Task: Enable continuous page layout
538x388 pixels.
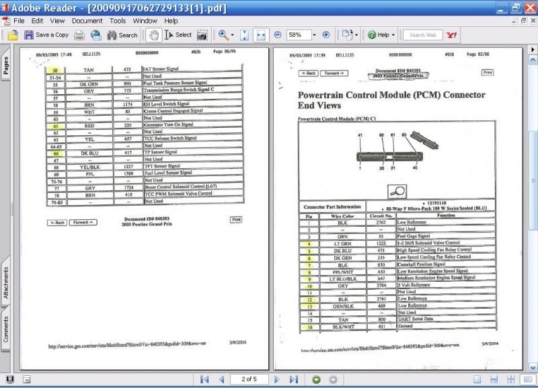Action: click(493, 380)
